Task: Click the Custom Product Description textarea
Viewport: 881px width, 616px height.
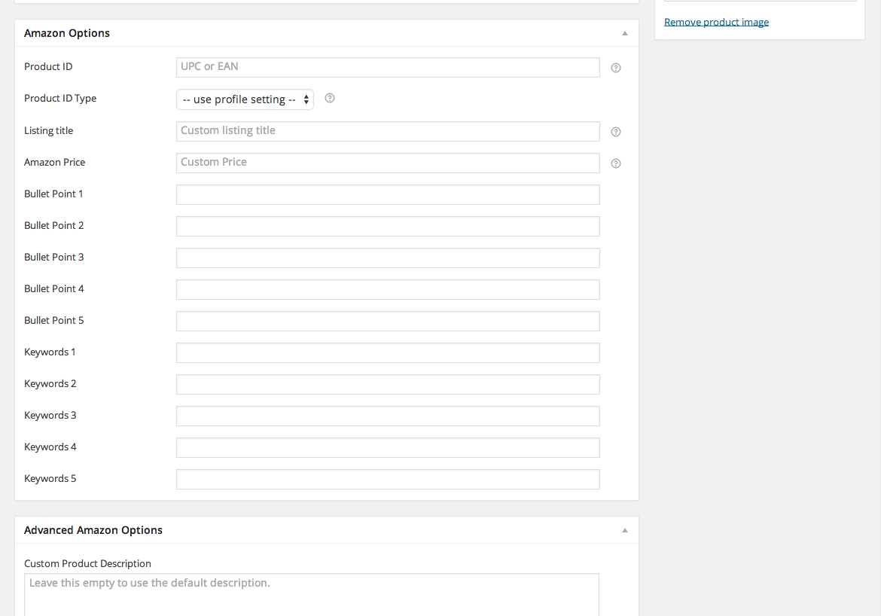Action: (312, 595)
